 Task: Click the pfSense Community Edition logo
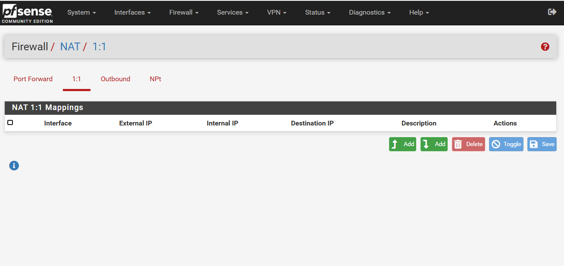27,13
